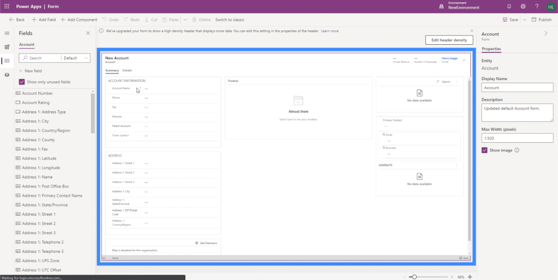Image resolution: width=558 pixels, height=280 pixels.
Task: Toggle Show only unused fields checkbox
Action: (x=22, y=82)
